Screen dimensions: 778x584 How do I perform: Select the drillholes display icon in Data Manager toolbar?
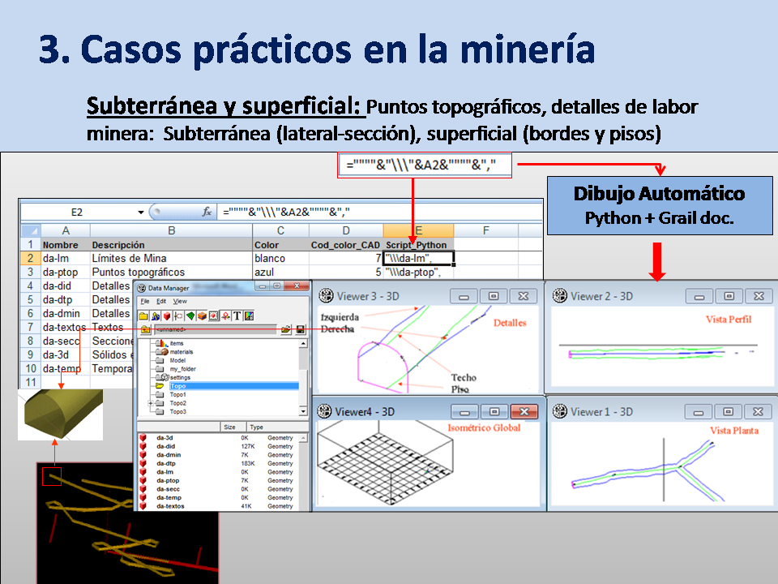click(156, 315)
